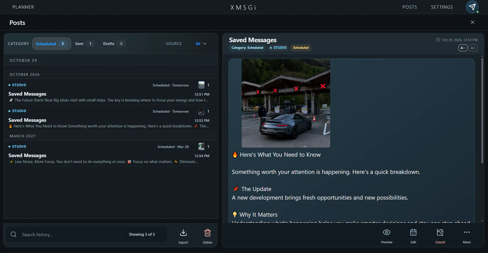Click the search magnifier icon
This screenshot has width=488, height=253.
13,234
